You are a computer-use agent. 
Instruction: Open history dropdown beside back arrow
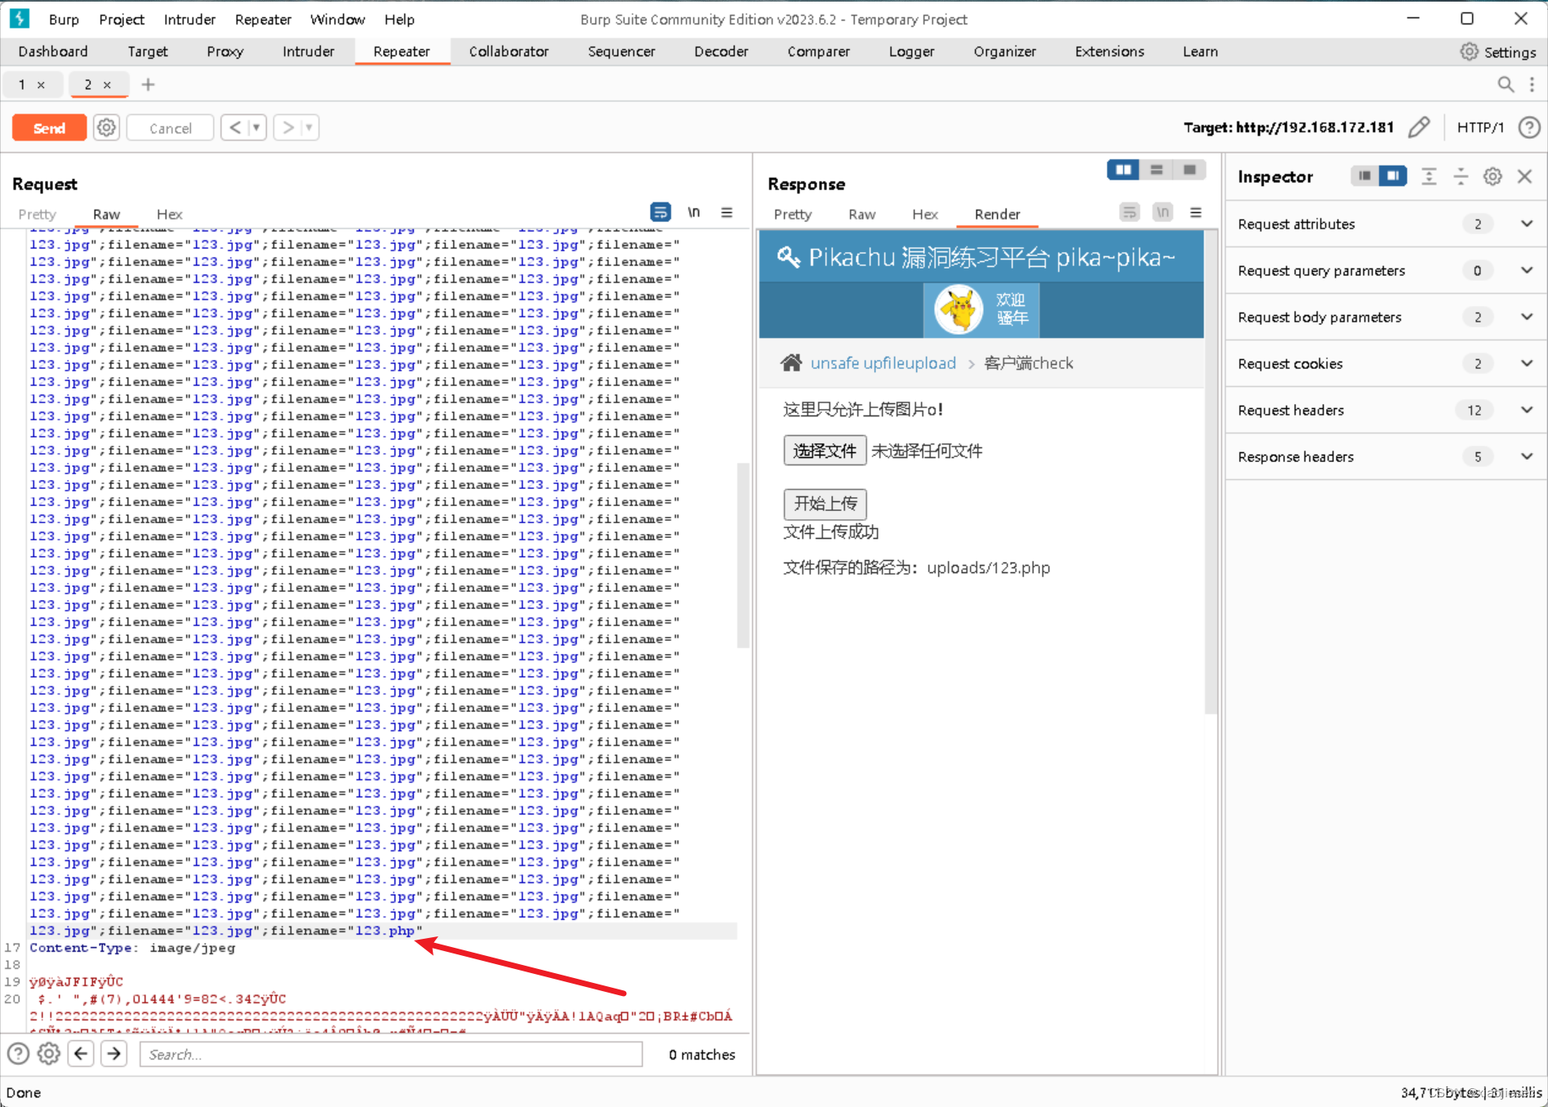point(256,127)
